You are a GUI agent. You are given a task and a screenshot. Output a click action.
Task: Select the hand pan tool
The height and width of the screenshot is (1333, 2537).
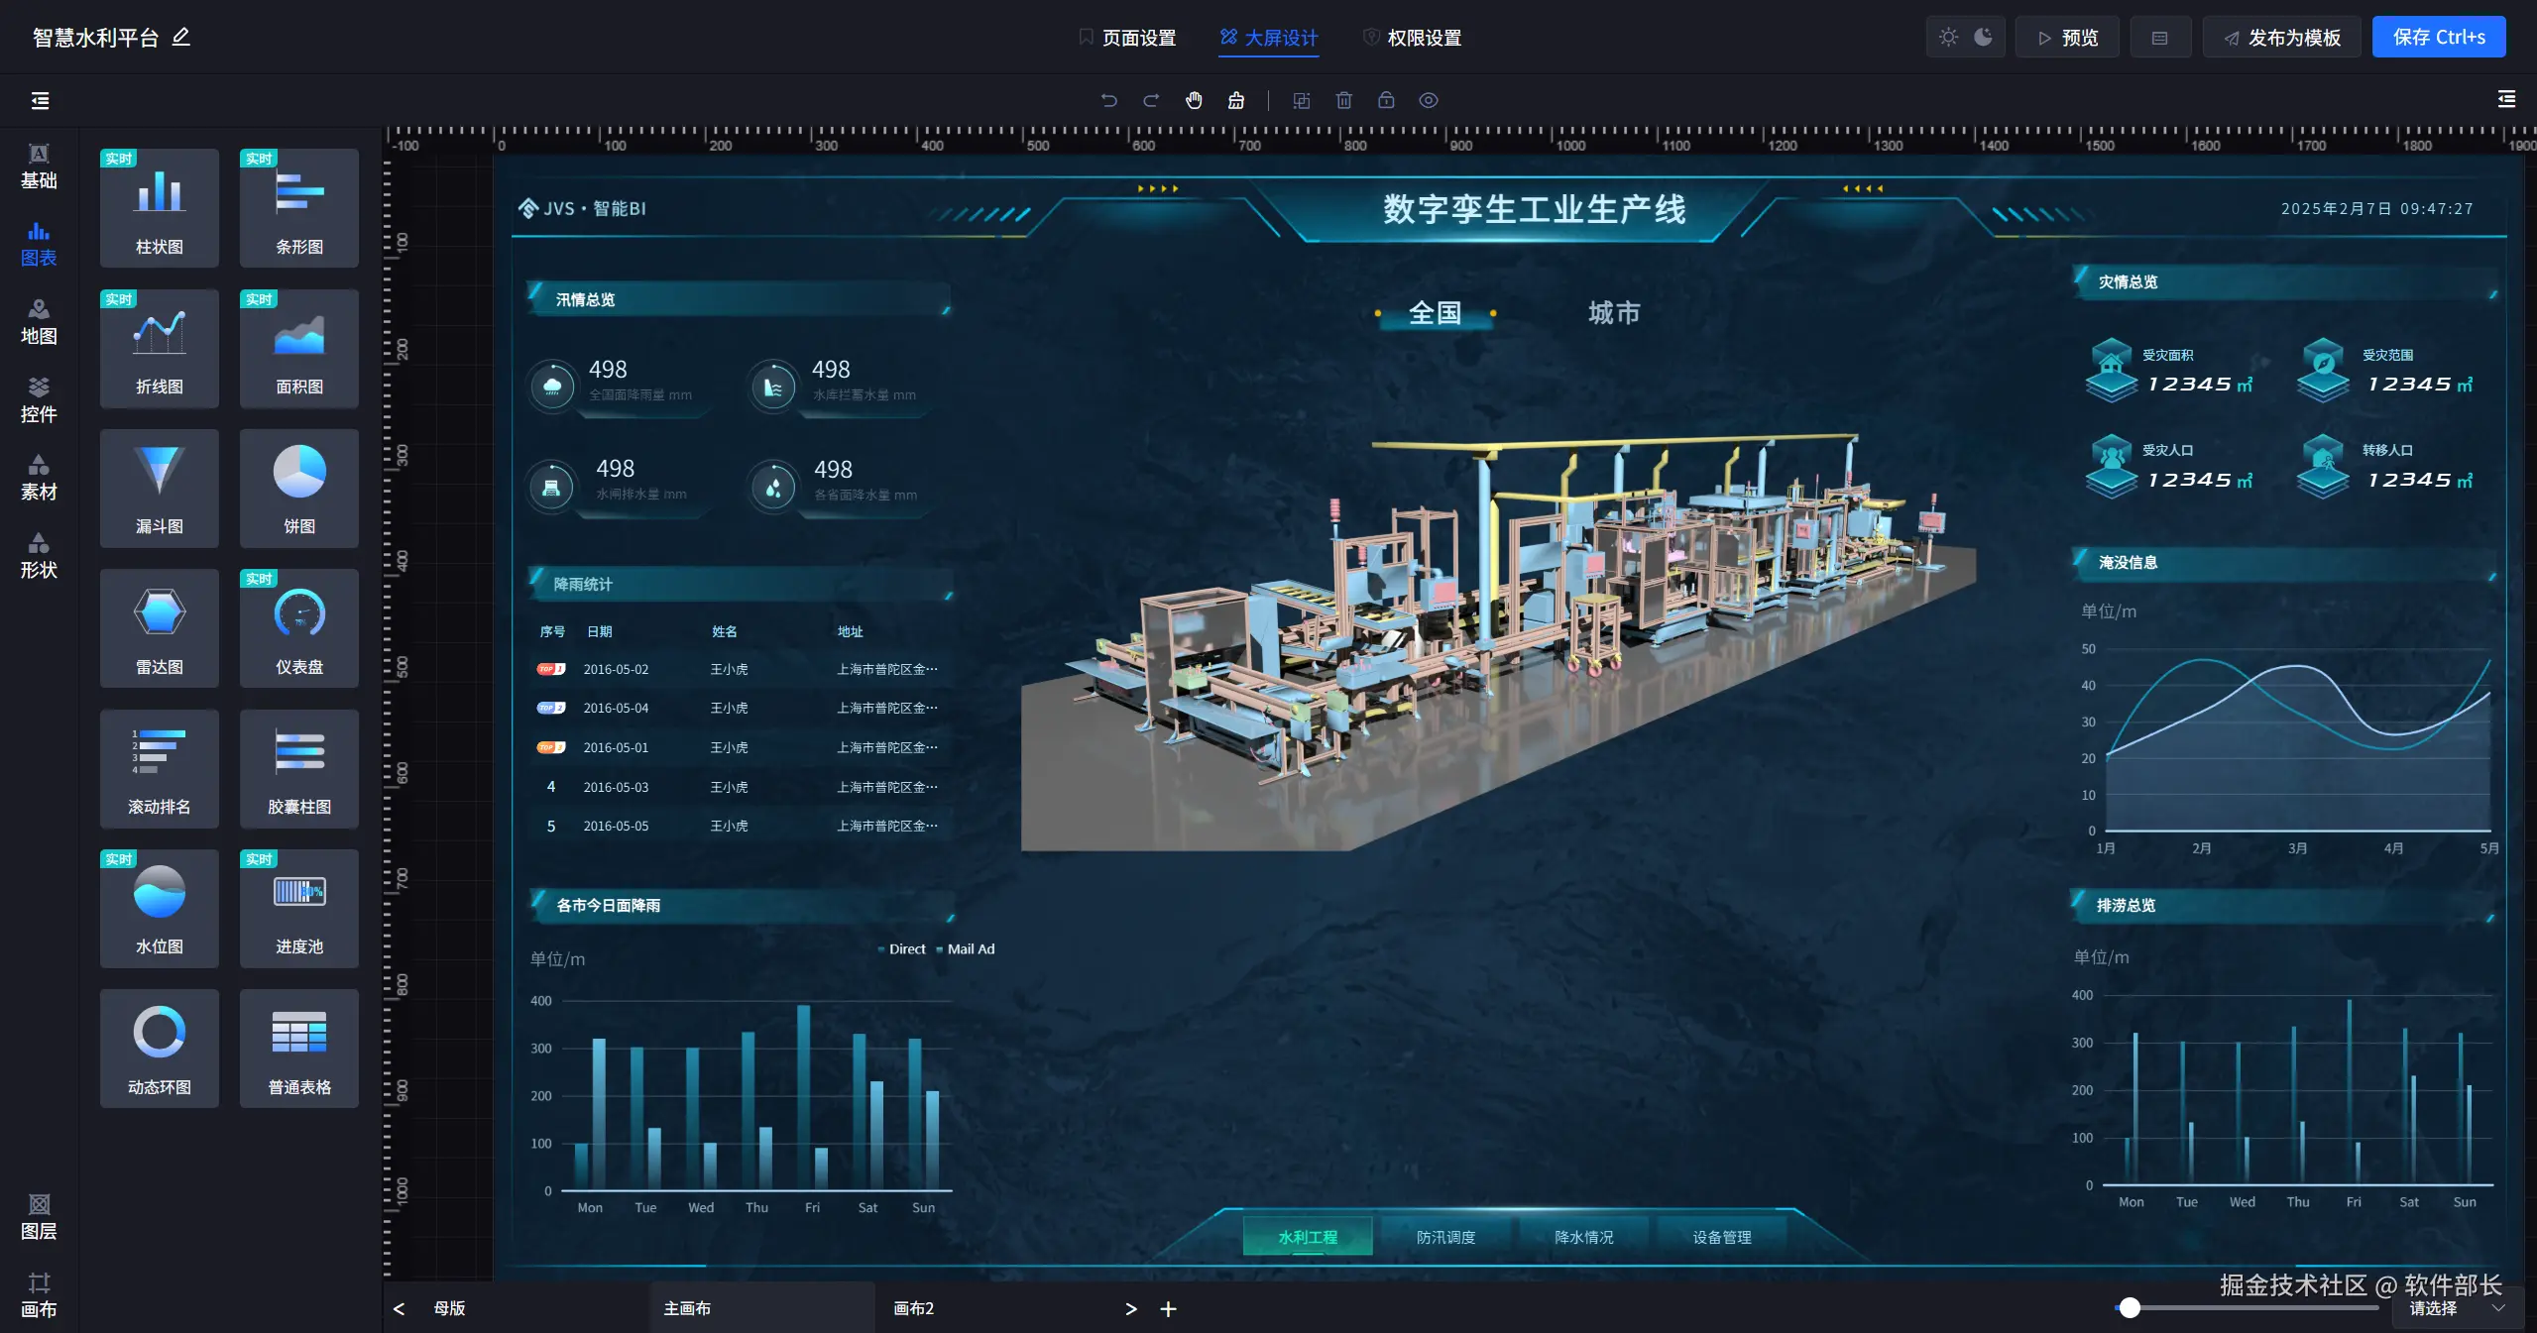tap(1194, 100)
